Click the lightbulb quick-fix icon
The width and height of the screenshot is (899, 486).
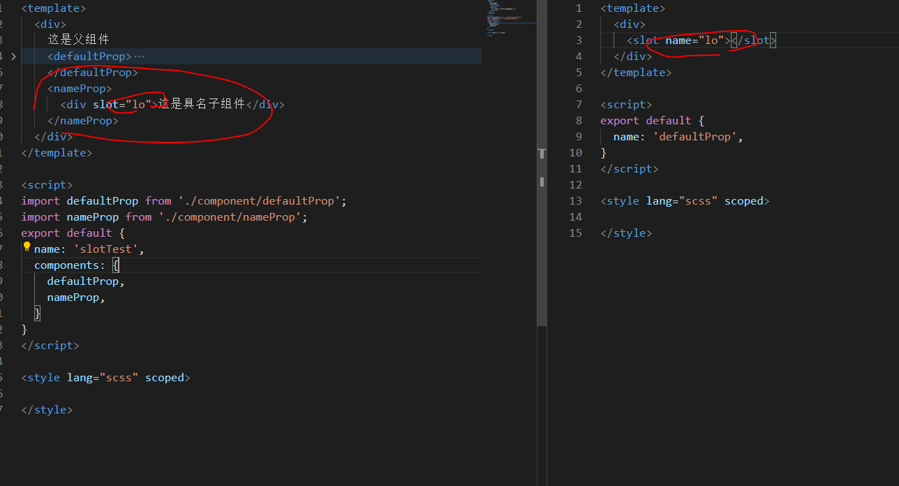[x=27, y=246]
